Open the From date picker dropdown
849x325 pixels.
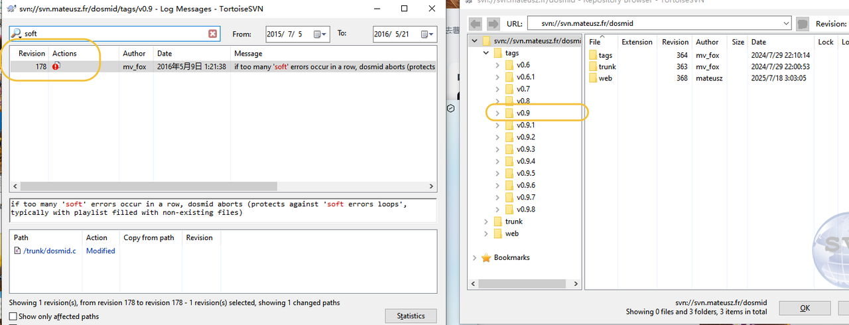coord(320,34)
